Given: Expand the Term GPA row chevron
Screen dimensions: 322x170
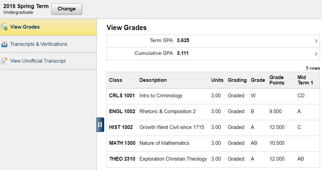Looking at the screenshot, I should click(316, 41).
